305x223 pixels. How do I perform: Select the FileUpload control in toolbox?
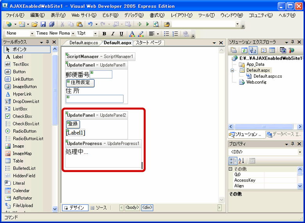pos(27,205)
